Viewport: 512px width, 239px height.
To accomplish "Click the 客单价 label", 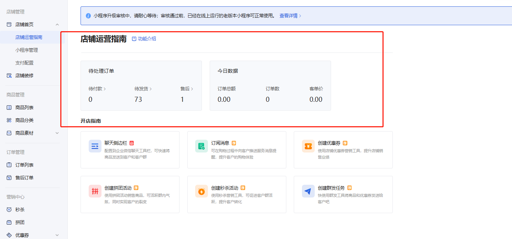I will pos(316,89).
